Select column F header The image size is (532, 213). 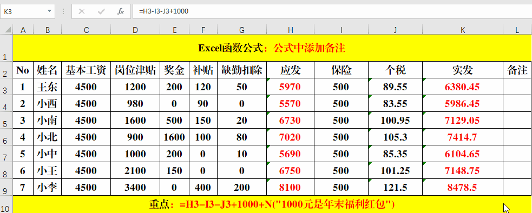(x=203, y=30)
